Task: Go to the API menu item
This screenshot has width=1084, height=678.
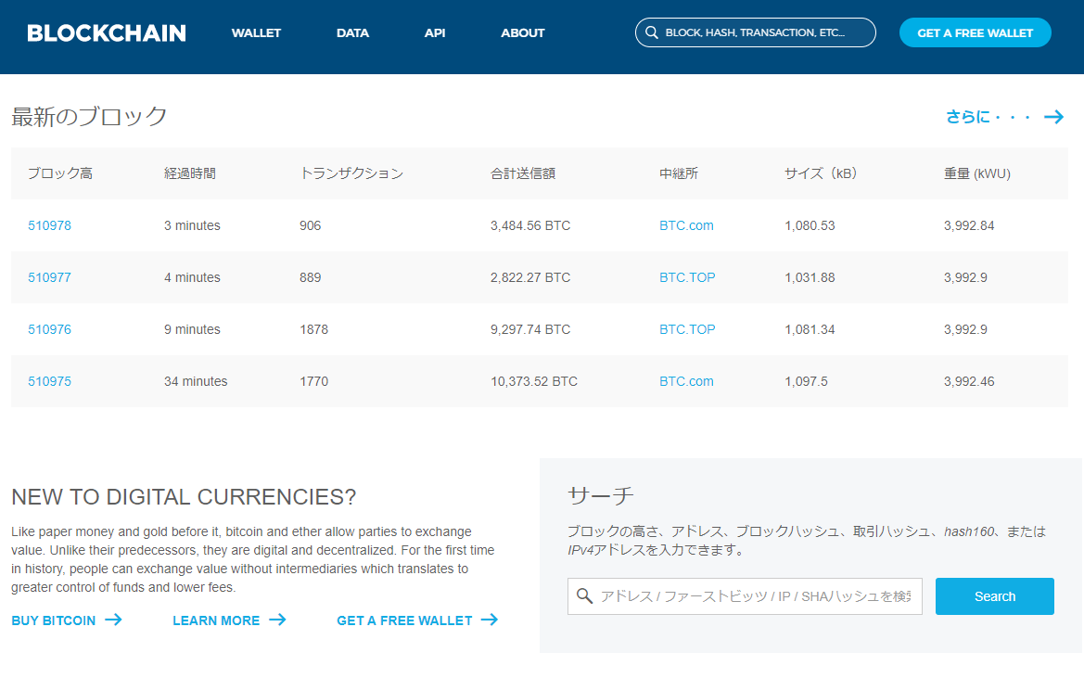Action: click(x=435, y=33)
